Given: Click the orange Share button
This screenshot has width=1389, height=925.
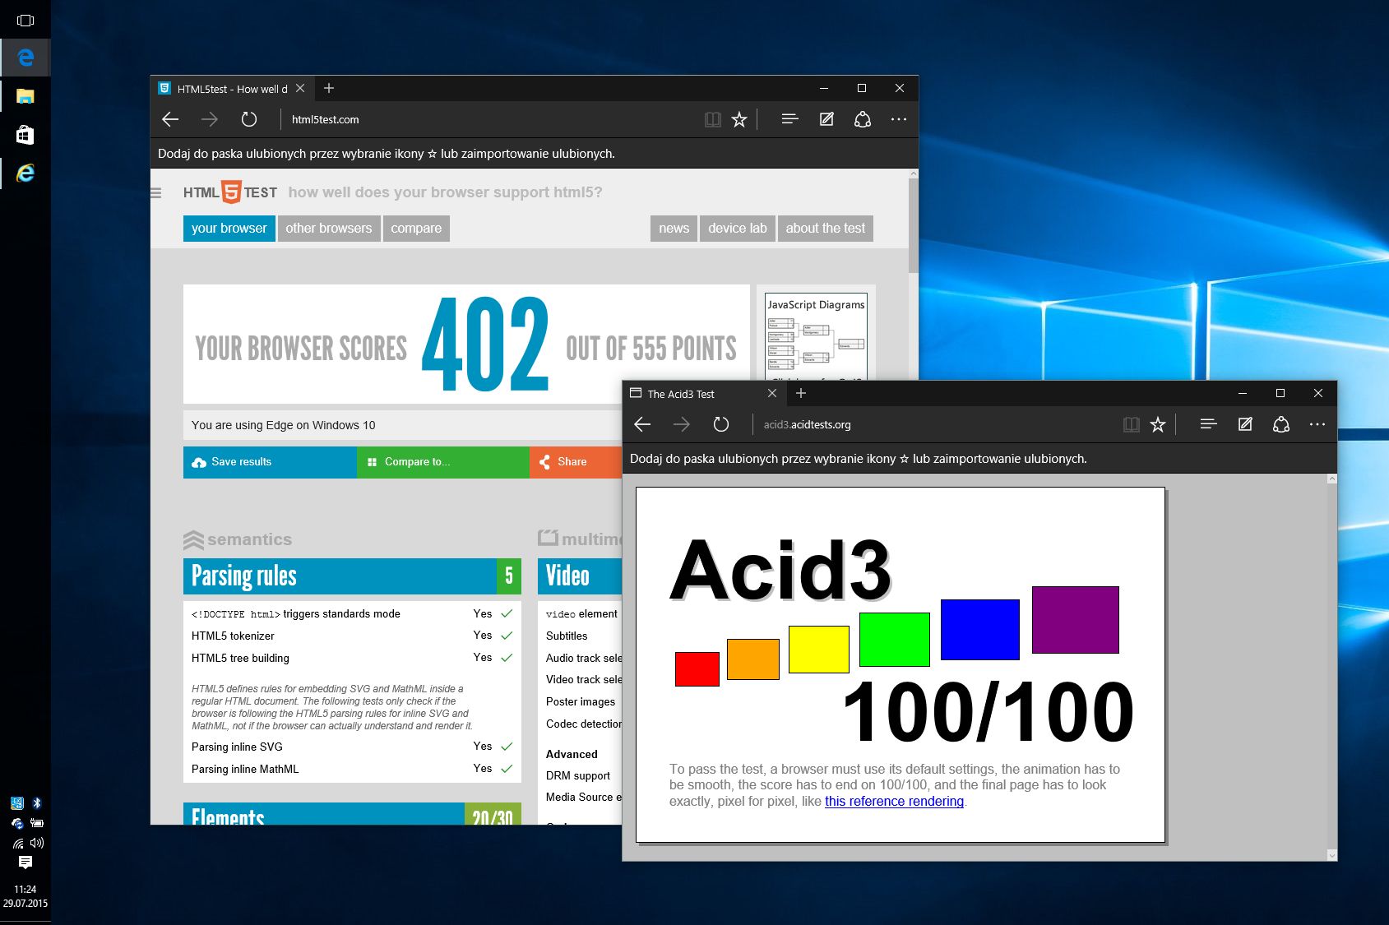Looking at the screenshot, I should 576,462.
